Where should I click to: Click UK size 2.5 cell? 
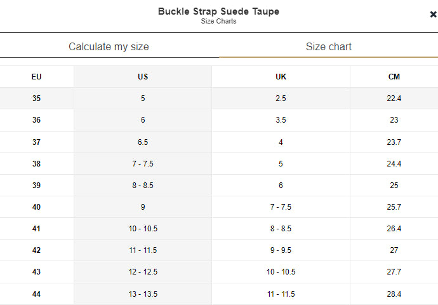click(281, 98)
